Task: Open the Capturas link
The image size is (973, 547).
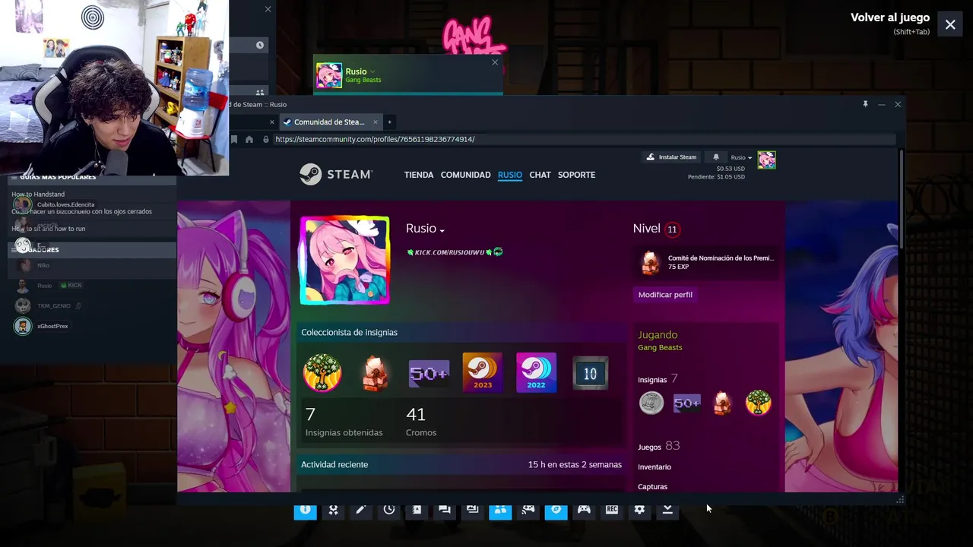Action: (652, 487)
